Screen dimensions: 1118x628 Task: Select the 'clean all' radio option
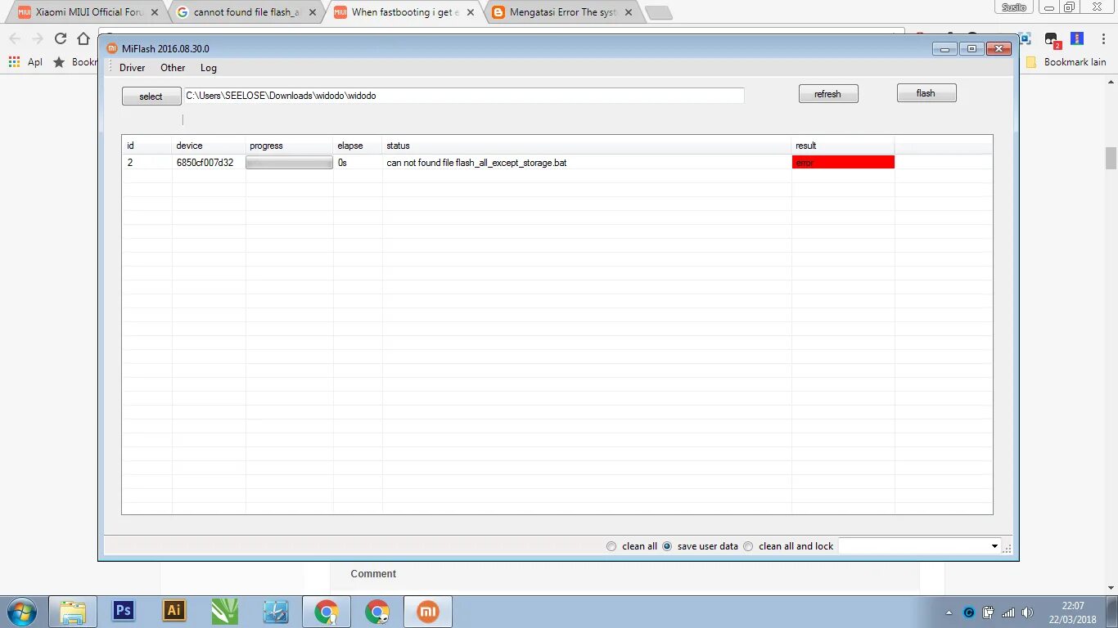[632, 546]
